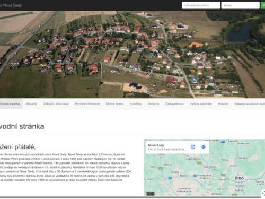
Task: Switch map to satellite layer thumbnail
Action: click(x=151, y=193)
